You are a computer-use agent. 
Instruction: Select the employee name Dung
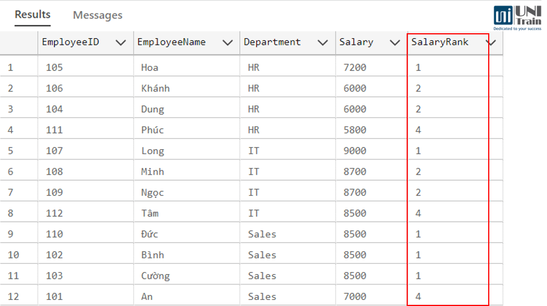(x=153, y=109)
